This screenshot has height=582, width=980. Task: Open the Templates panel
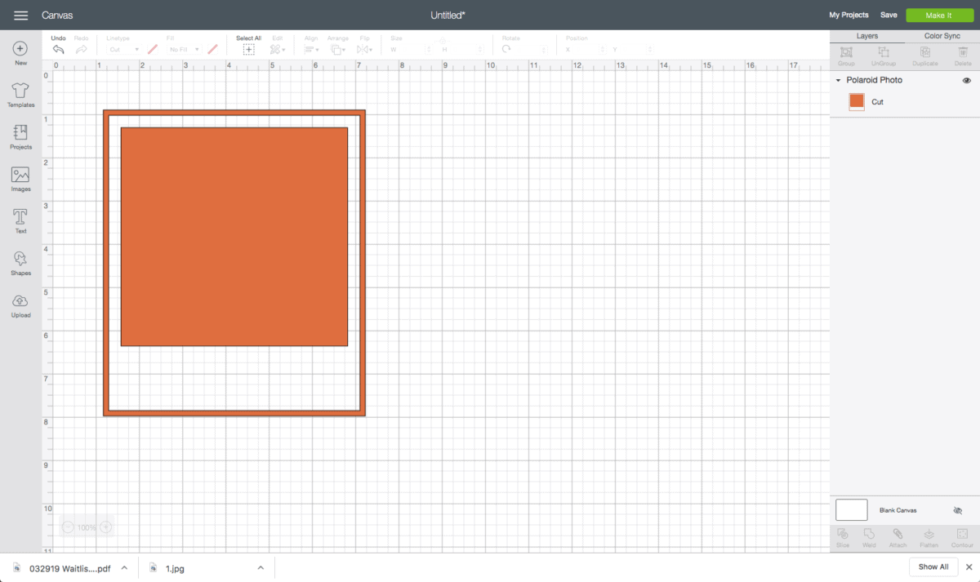click(x=20, y=91)
